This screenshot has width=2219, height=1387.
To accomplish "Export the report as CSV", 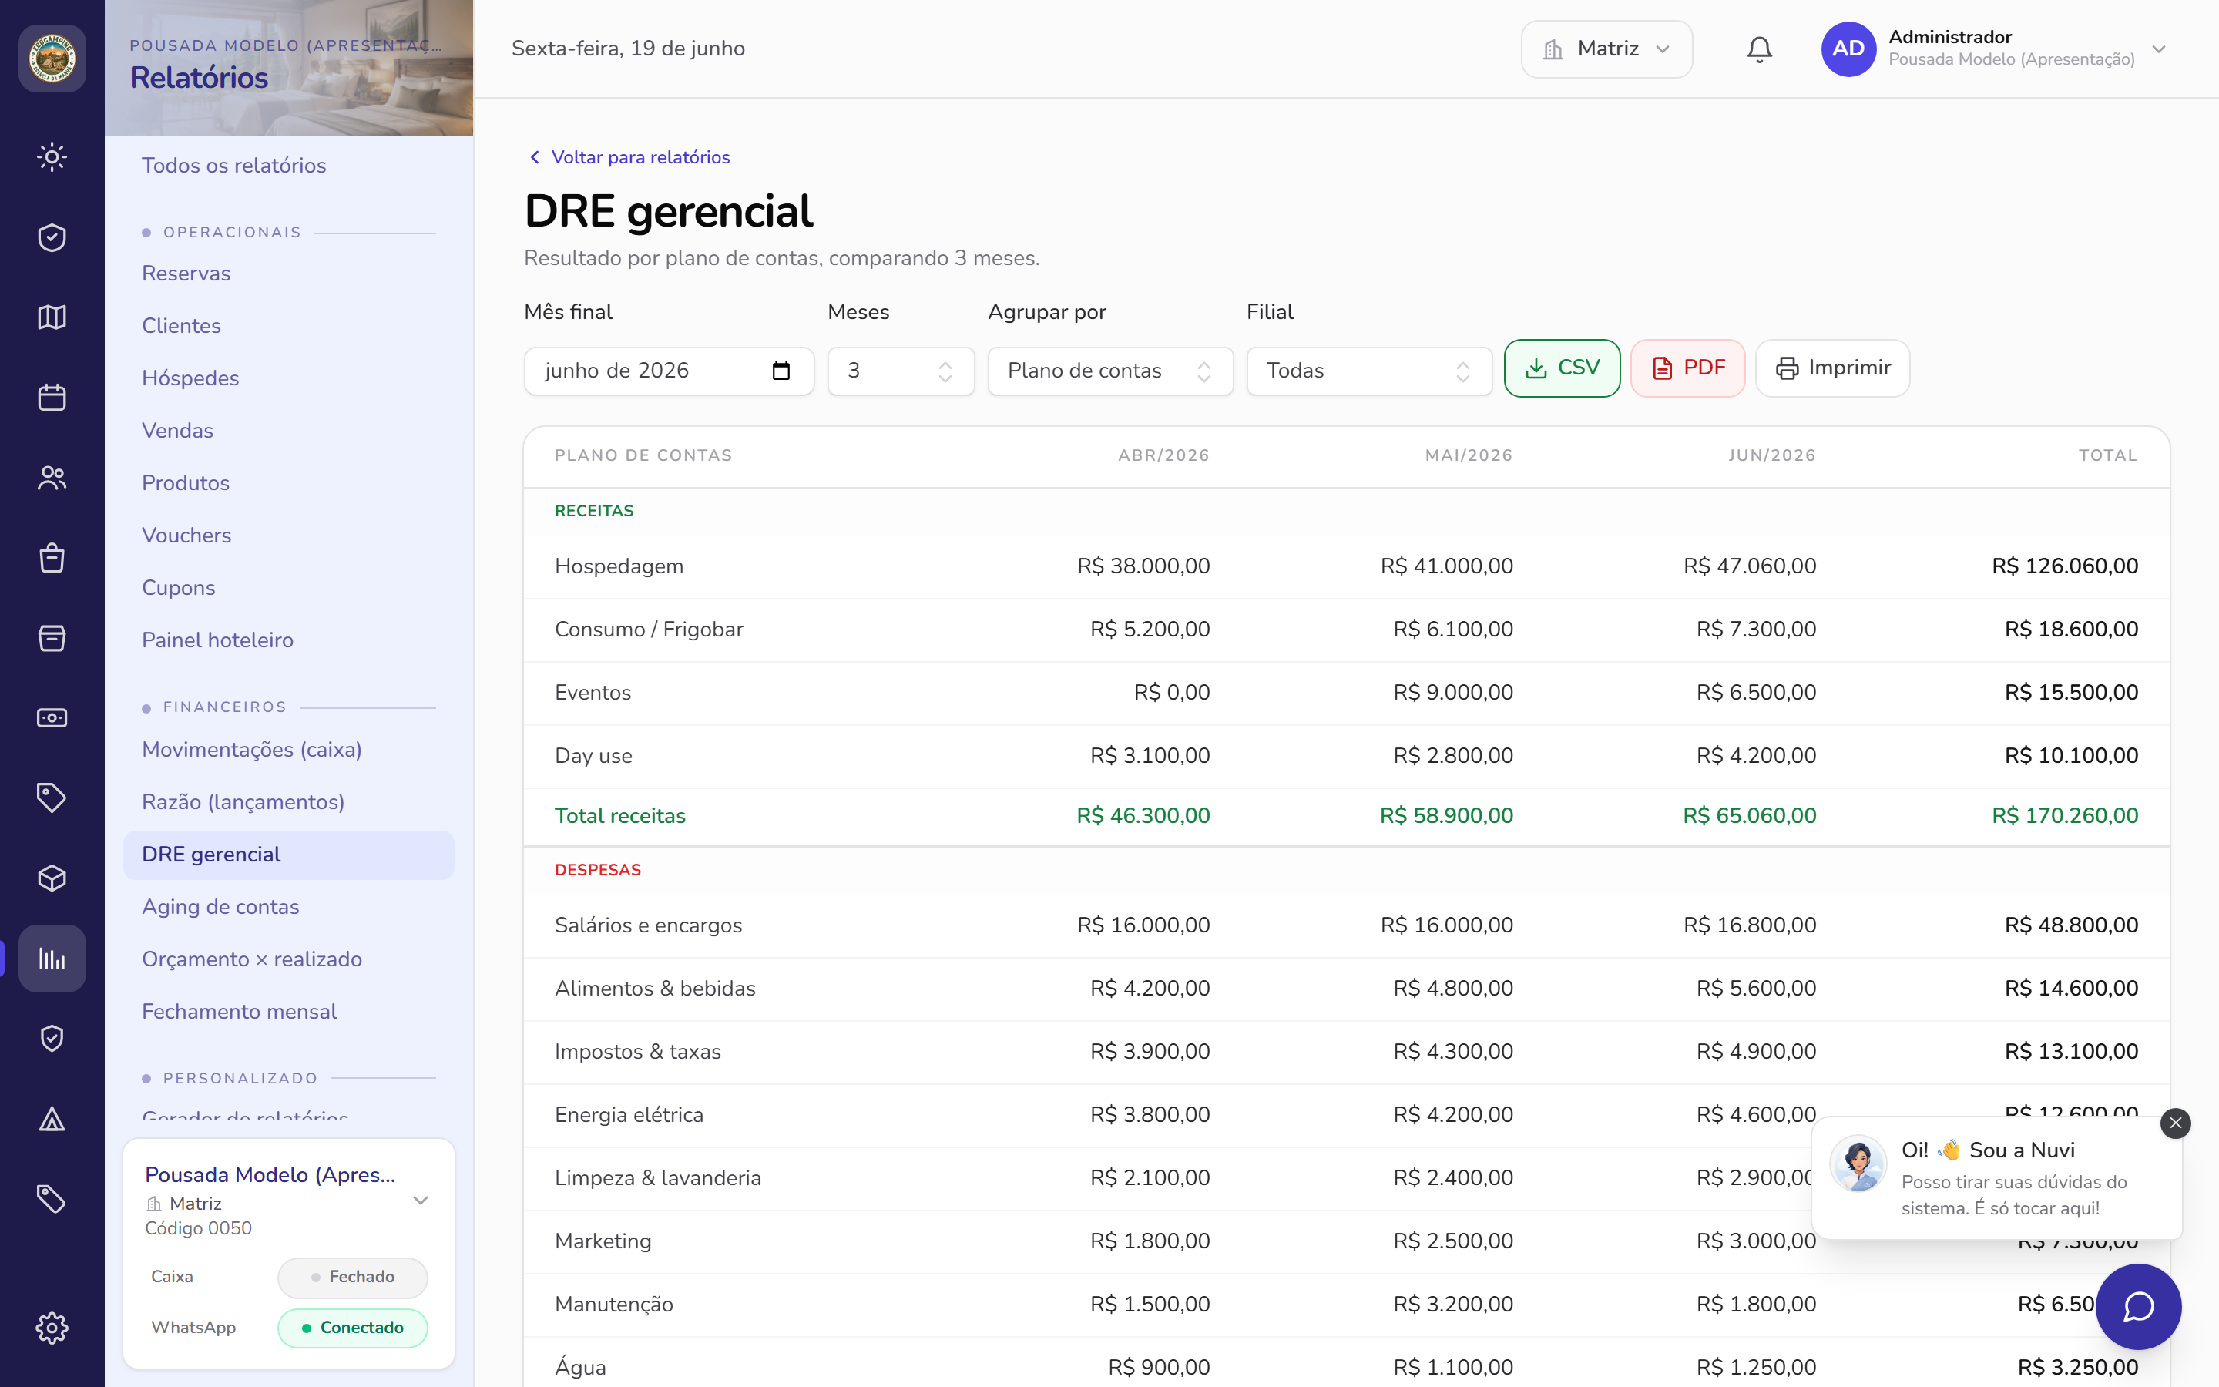I will [x=1562, y=368].
